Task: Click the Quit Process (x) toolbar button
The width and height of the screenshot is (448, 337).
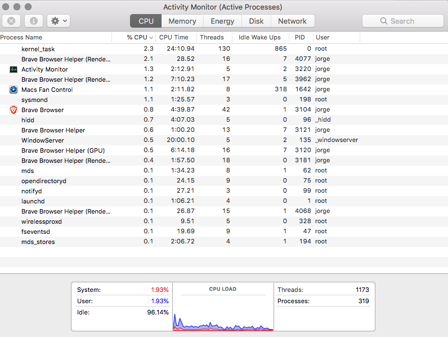Action: 11,21
